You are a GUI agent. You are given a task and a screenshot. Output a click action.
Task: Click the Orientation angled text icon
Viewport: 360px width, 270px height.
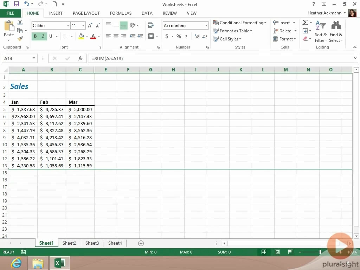tap(133, 25)
